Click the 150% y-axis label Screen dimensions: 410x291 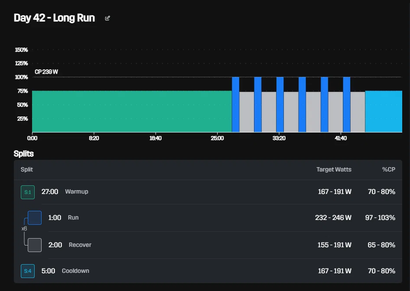21,50
